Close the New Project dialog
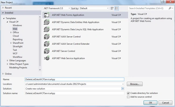175x107 pixels. (x=170, y=2)
